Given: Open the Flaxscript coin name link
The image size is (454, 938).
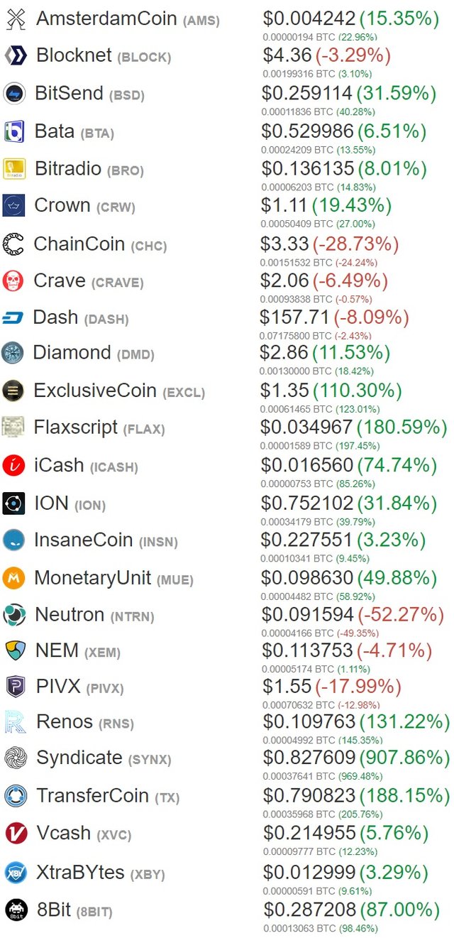Looking at the screenshot, I should point(75,427).
